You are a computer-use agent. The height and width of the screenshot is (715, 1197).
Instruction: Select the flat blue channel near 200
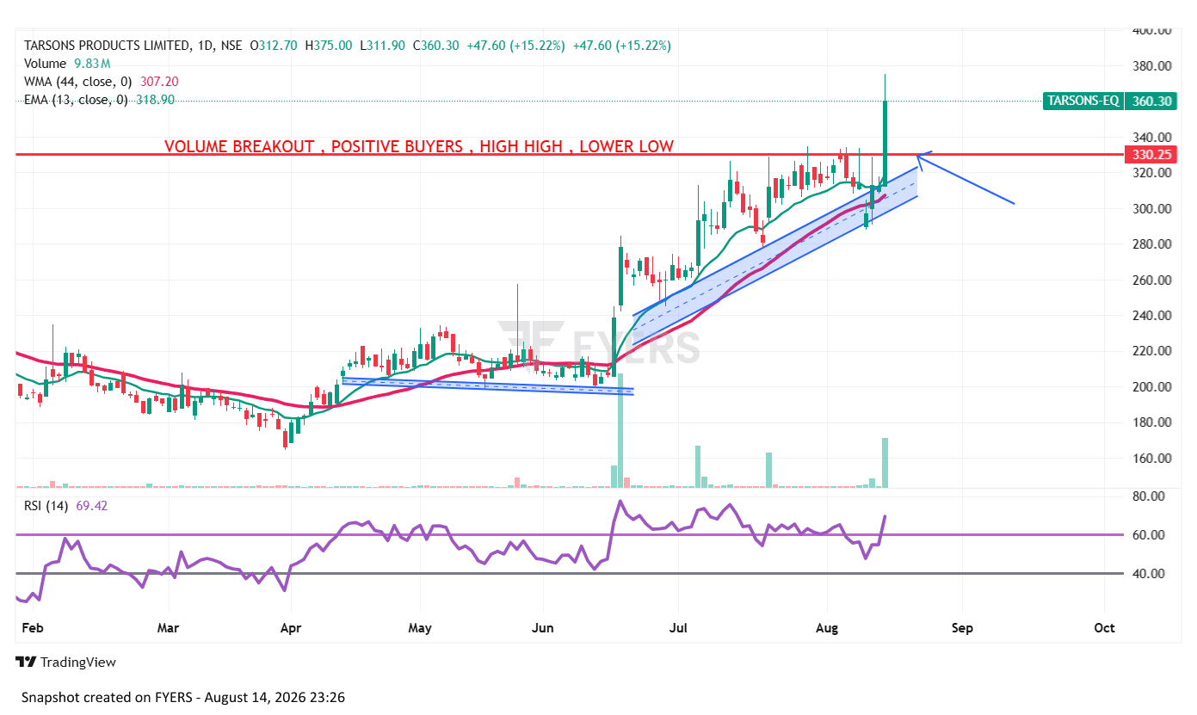[488, 386]
